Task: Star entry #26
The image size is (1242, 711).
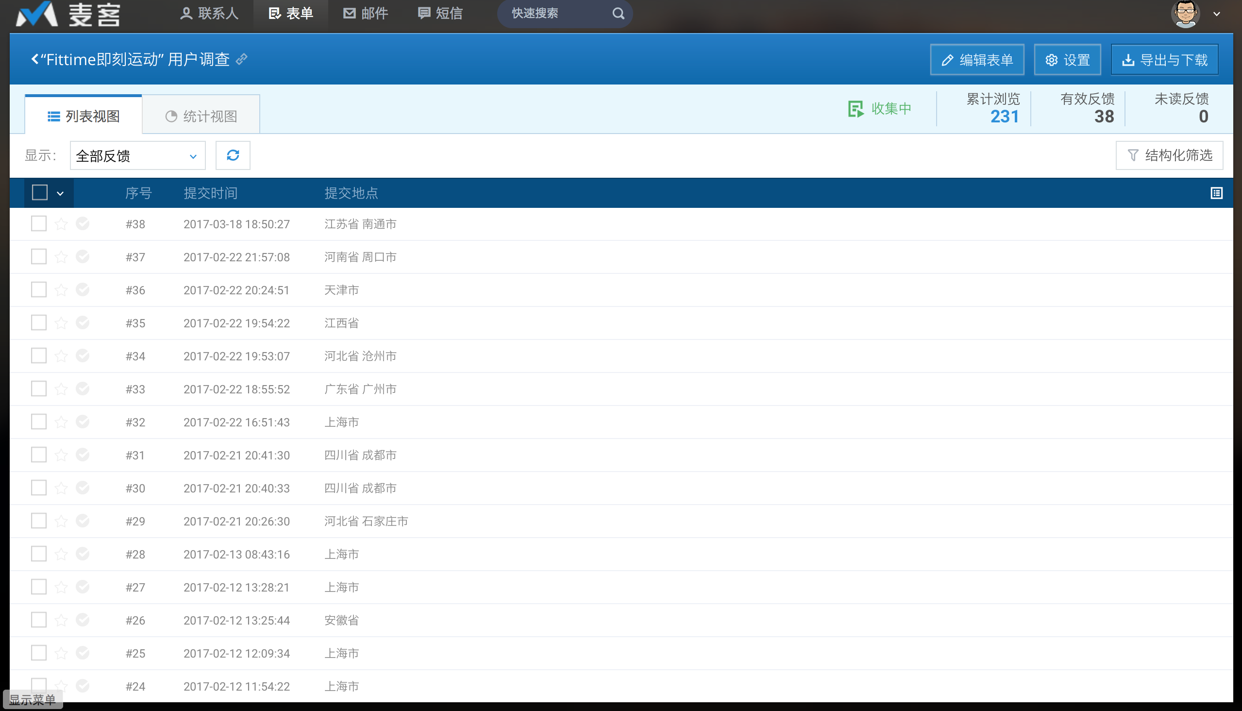Action: [61, 620]
